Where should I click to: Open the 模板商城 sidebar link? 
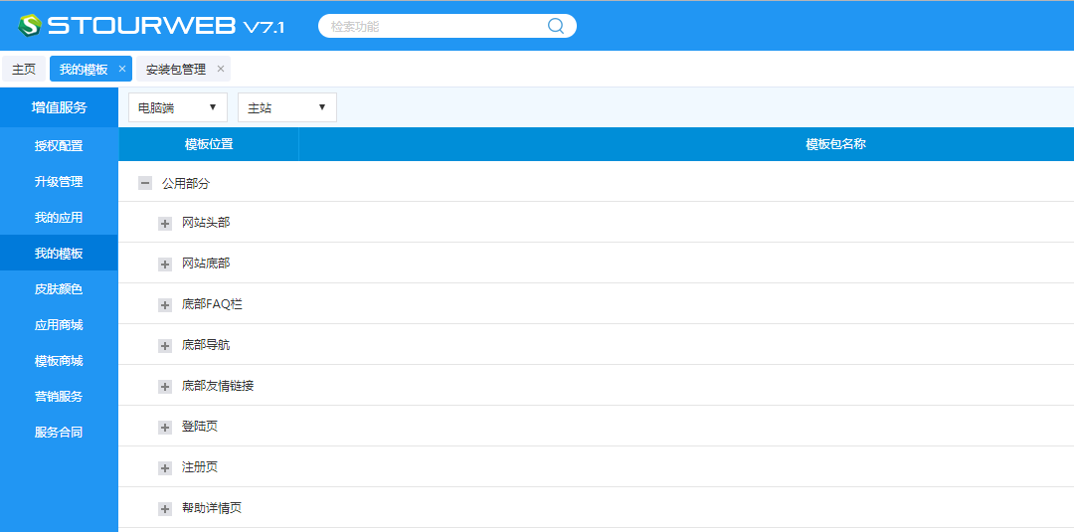pyautogui.click(x=59, y=361)
